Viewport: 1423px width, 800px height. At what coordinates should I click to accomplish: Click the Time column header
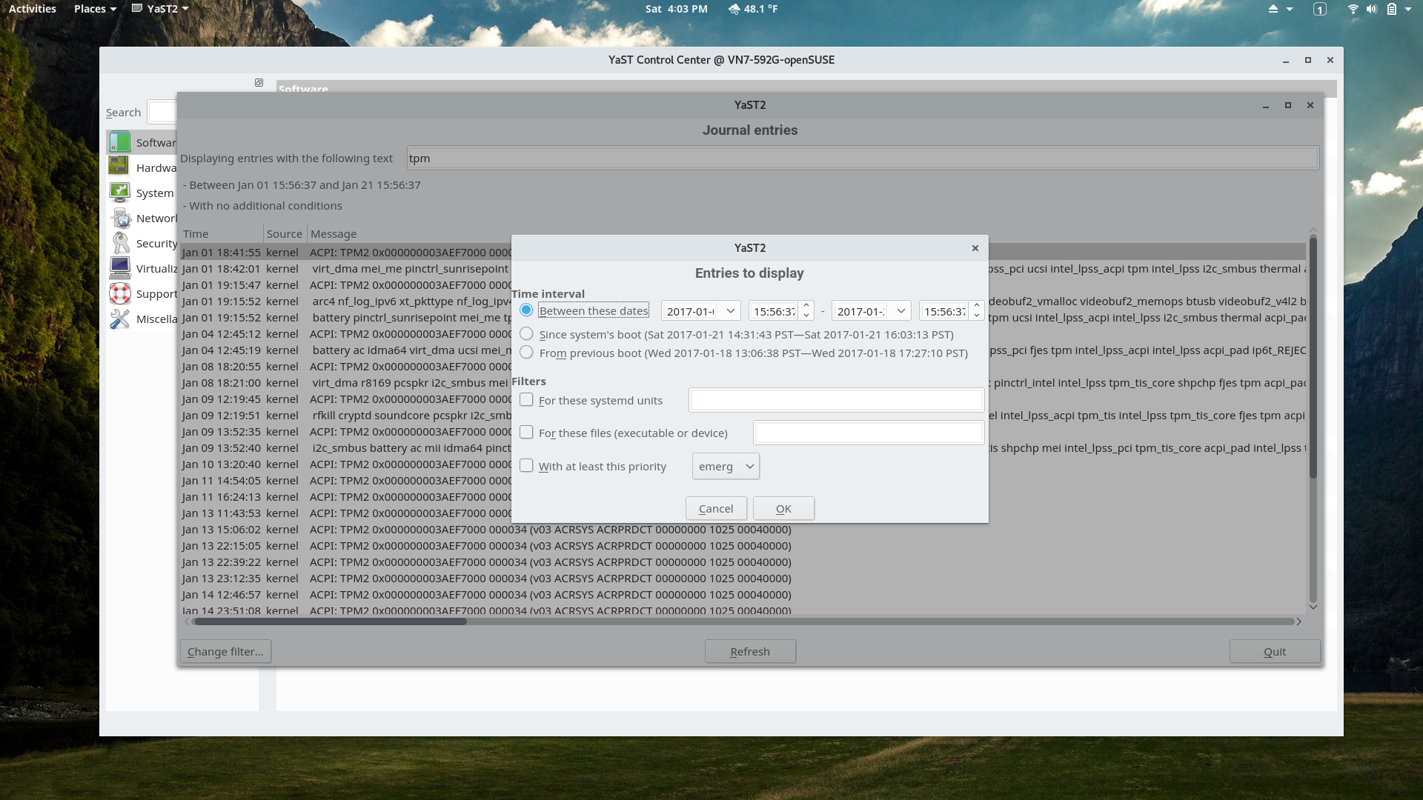click(222, 233)
